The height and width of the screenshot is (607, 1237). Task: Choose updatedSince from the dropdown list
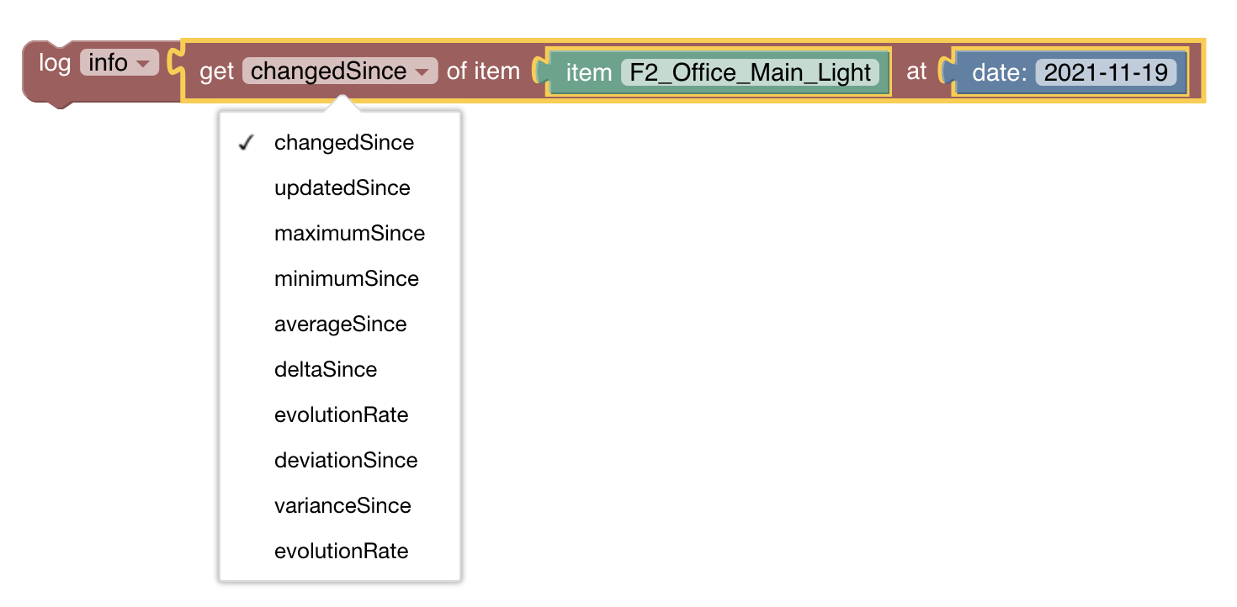(x=340, y=187)
